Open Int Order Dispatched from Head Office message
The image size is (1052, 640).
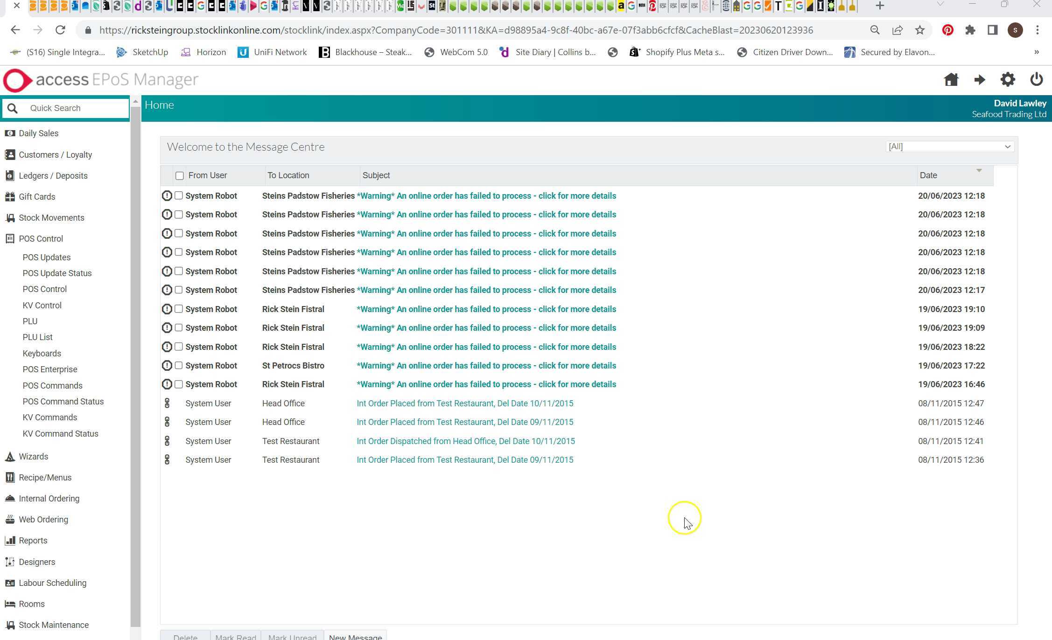click(465, 441)
